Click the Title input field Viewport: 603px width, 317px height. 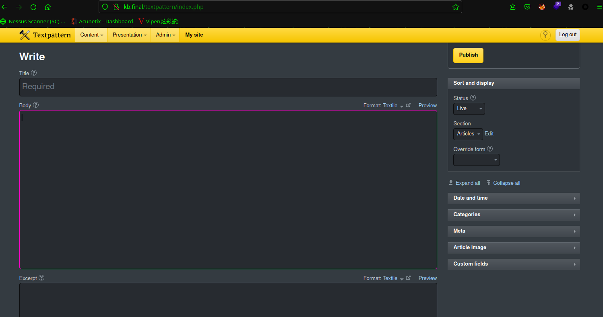click(228, 87)
